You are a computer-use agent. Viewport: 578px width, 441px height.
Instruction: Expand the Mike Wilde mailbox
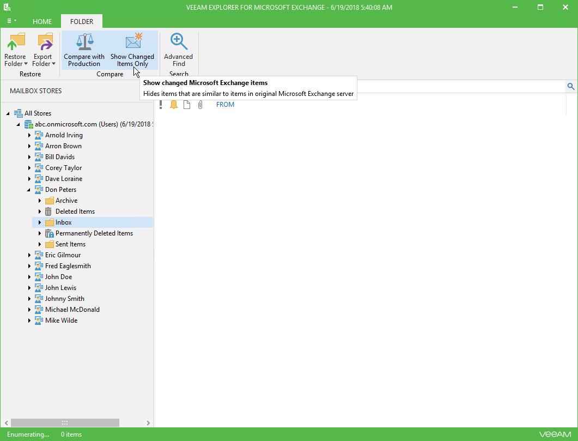[x=29, y=321]
